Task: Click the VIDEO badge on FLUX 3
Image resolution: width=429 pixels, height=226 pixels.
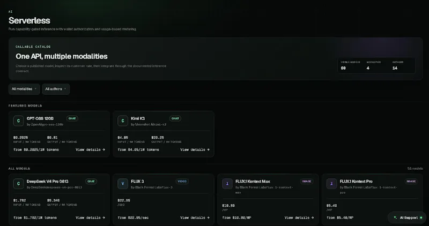Action: 182,182
